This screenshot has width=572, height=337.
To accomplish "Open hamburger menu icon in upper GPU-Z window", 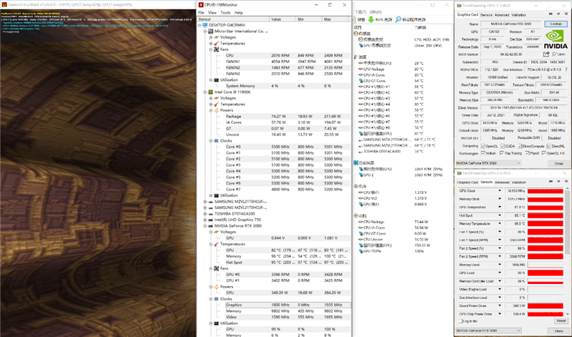I will point(566,14).
